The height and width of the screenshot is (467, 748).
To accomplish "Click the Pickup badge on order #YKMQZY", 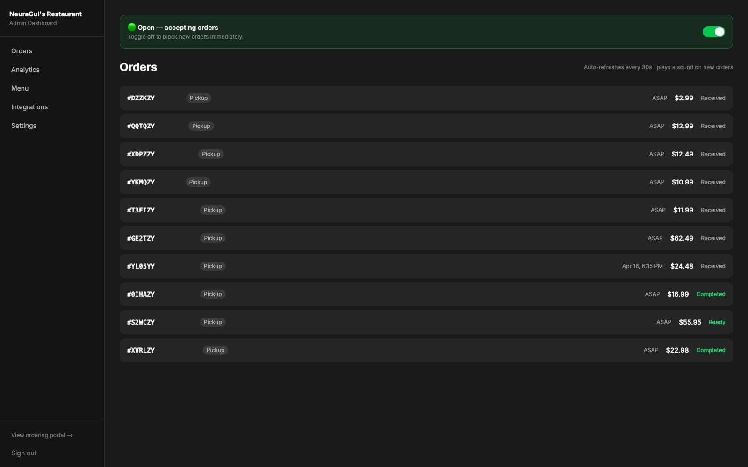I will 198,182.
